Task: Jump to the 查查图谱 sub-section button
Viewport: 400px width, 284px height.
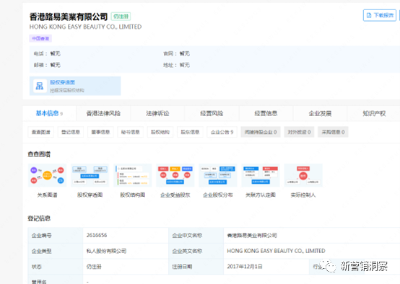Action: click(41, 132)
